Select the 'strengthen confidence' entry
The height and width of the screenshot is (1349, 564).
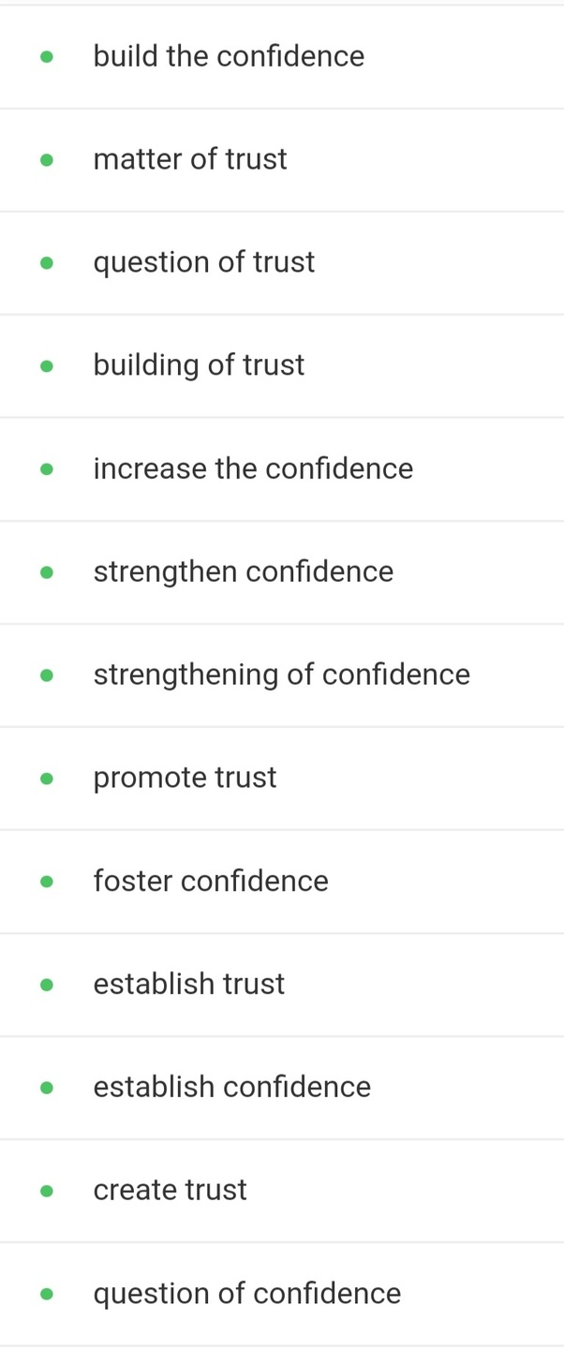pyautogui.click(x=244, y=571)
